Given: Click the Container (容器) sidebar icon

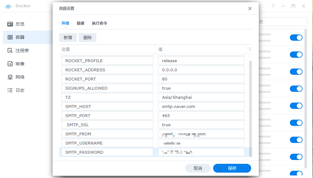Looking at the screenshot, I should (10, 37).
